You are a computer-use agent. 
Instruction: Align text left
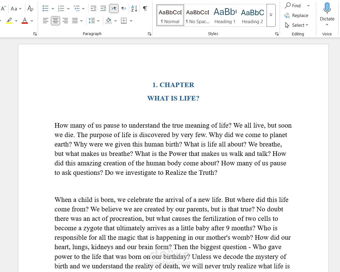45,21
